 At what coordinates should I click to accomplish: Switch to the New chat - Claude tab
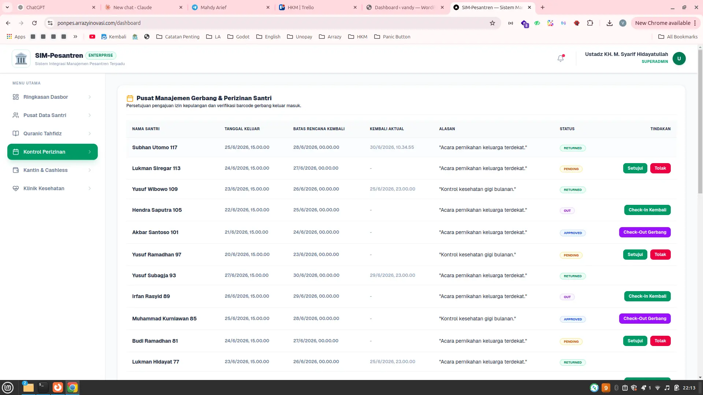coord(144,7)
